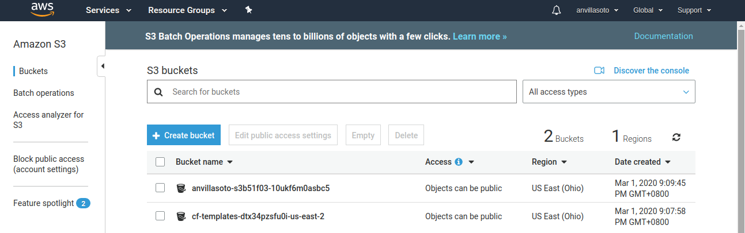Check the anvillasoto-s3b51f03-10ukf6m0asbc5 row checkbox

[x=160, y=188]
